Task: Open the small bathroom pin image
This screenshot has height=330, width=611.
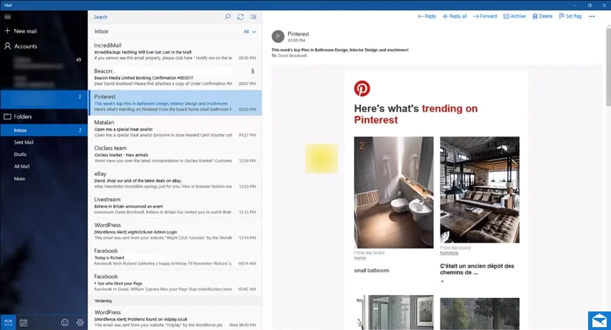Action: 393,192
